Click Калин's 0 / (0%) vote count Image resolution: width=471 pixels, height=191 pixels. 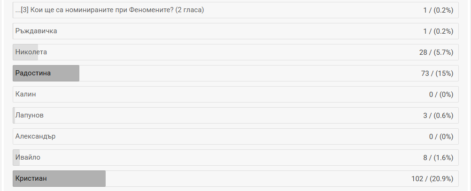click(440, 94)
